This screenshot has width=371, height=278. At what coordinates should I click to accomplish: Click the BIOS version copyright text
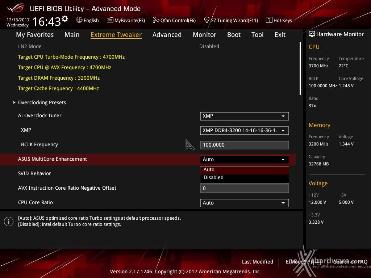(x=185, y=271)
